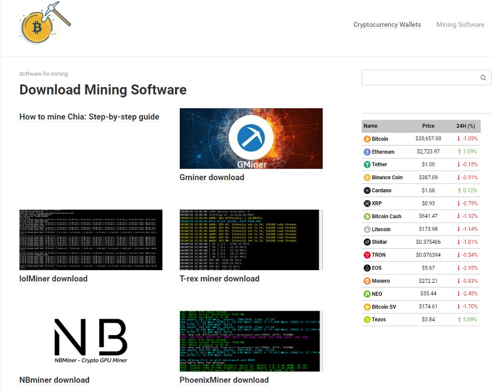
Task: Click the Ethereum coin icon
Action: click(x=367, y=152)
